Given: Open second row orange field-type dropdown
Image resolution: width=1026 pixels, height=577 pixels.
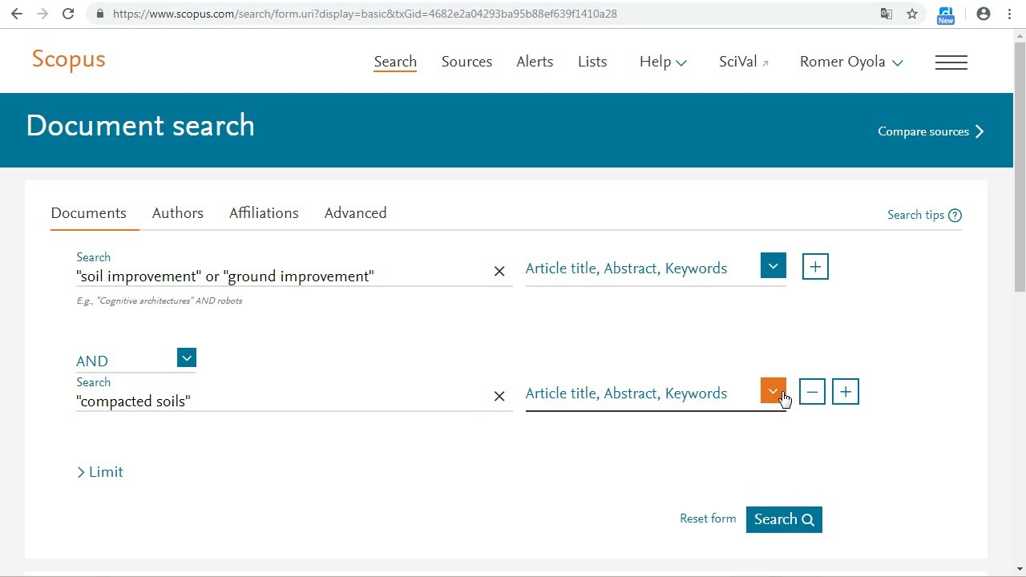Looking at the screenshot, I should pos(774,391).
